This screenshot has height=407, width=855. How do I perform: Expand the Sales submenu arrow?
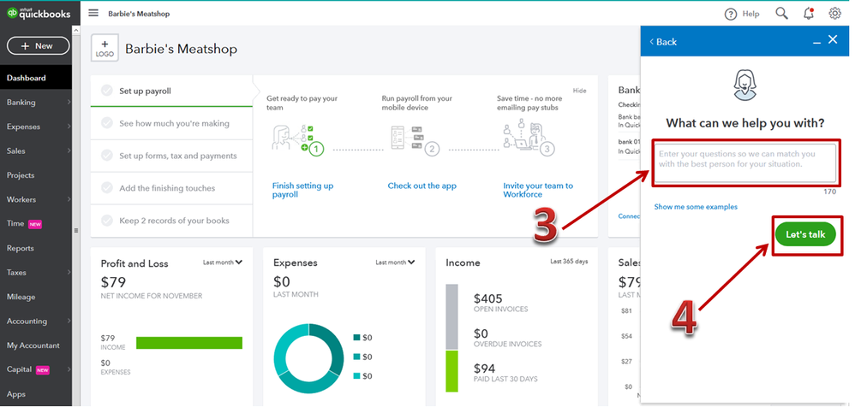(69, 150)
